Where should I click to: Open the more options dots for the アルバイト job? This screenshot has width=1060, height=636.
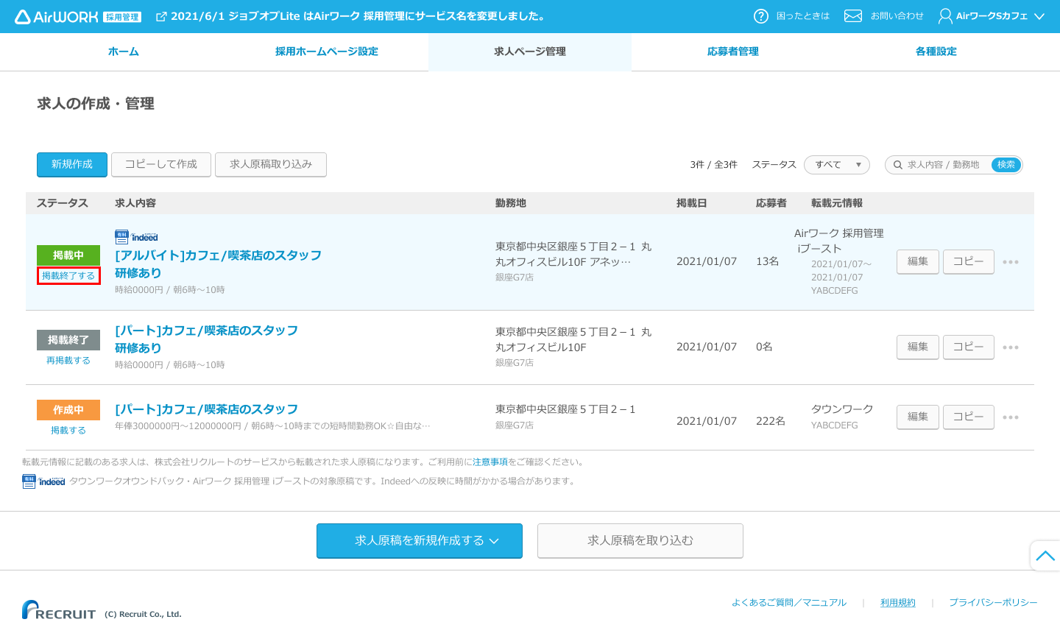point(1011,262)
